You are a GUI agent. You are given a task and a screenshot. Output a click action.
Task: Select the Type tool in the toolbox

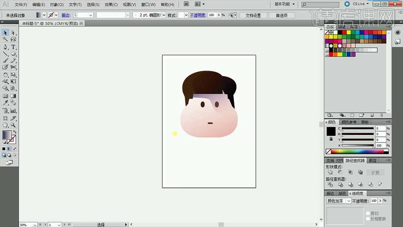(x=13, y=47)
